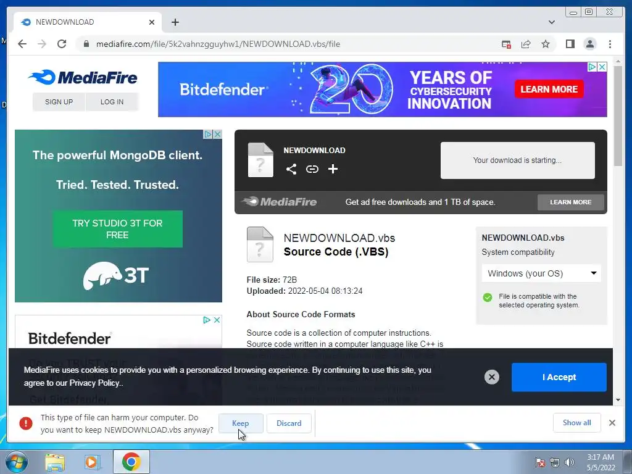Click the NEWDOWNLOAD.vbs file thumbnail icon

[260, 244]
